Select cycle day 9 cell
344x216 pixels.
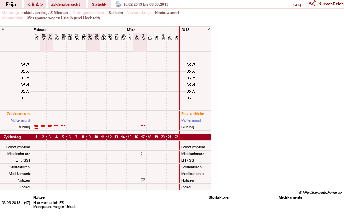[x=90, y=137]
